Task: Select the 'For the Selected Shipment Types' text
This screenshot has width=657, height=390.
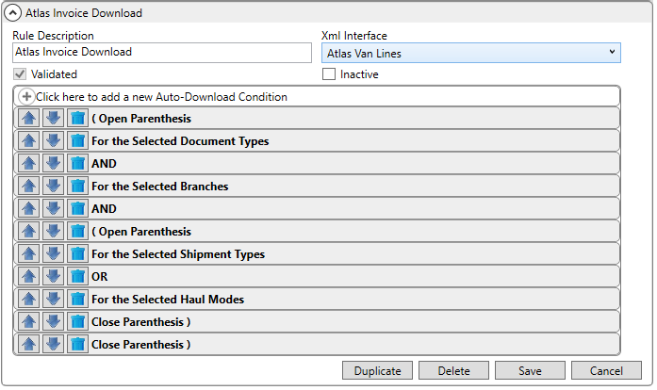Action: 178,254
